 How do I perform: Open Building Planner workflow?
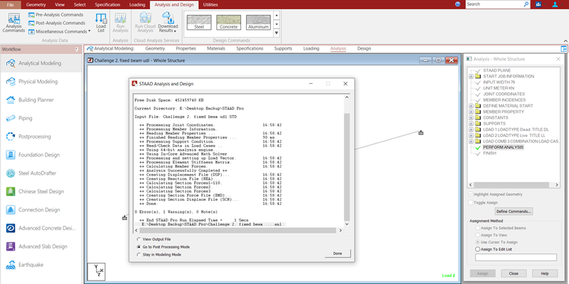(x=41, y=100)
